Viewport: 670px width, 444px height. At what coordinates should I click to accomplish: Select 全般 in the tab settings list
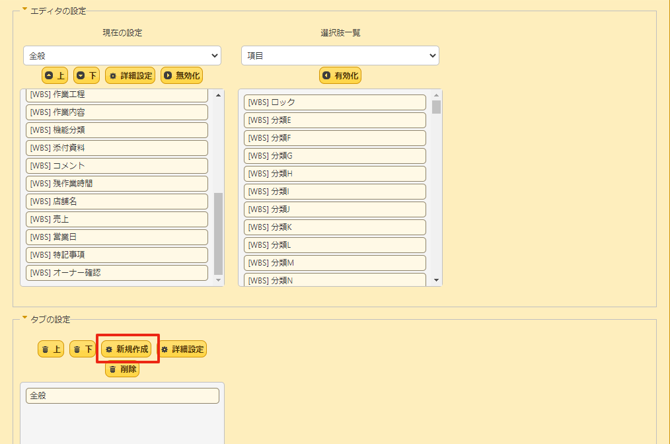click(122, 395)
